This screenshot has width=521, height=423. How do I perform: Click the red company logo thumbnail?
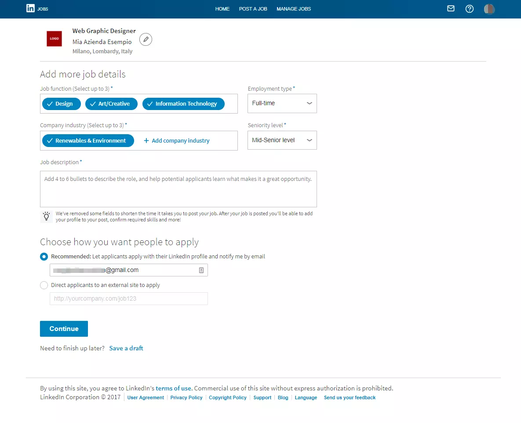pyautogui.click(x=54, y=39)
